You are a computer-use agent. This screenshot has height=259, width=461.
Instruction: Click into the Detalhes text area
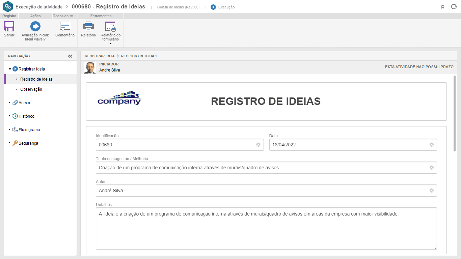coord(266,228)
